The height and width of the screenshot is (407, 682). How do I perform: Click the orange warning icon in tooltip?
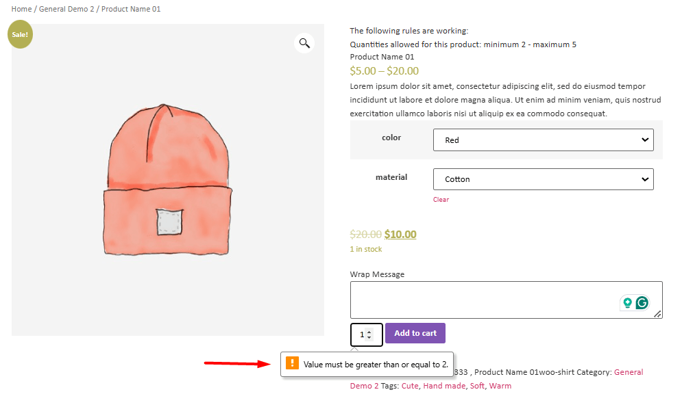(x=292, y=363)
